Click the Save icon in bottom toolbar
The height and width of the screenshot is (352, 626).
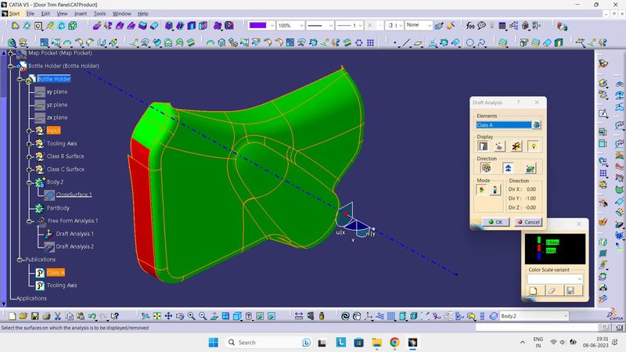coord(35,316)
